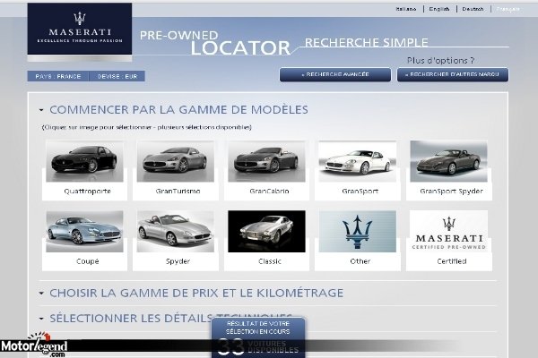Change country via Pays : France
This screenshot has width=538, height=358.
[58, 76]
